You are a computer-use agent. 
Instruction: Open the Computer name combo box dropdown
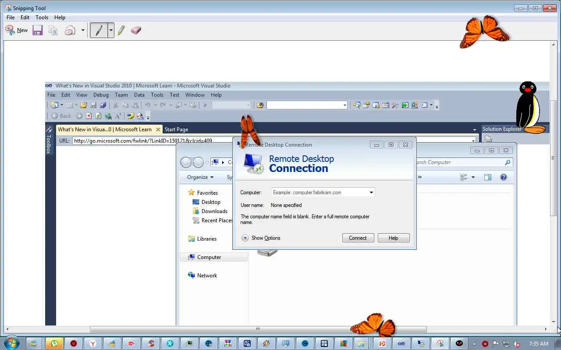click(x=371, y=192)
